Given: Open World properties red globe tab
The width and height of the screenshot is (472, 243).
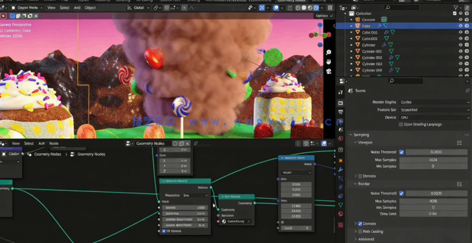Looking at the screenshot, I should [340, 138].
